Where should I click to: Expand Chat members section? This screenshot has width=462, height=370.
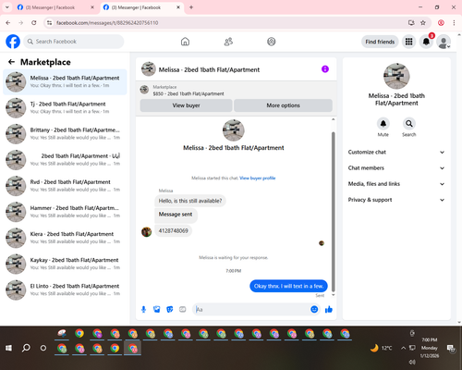tap(396, 168)
